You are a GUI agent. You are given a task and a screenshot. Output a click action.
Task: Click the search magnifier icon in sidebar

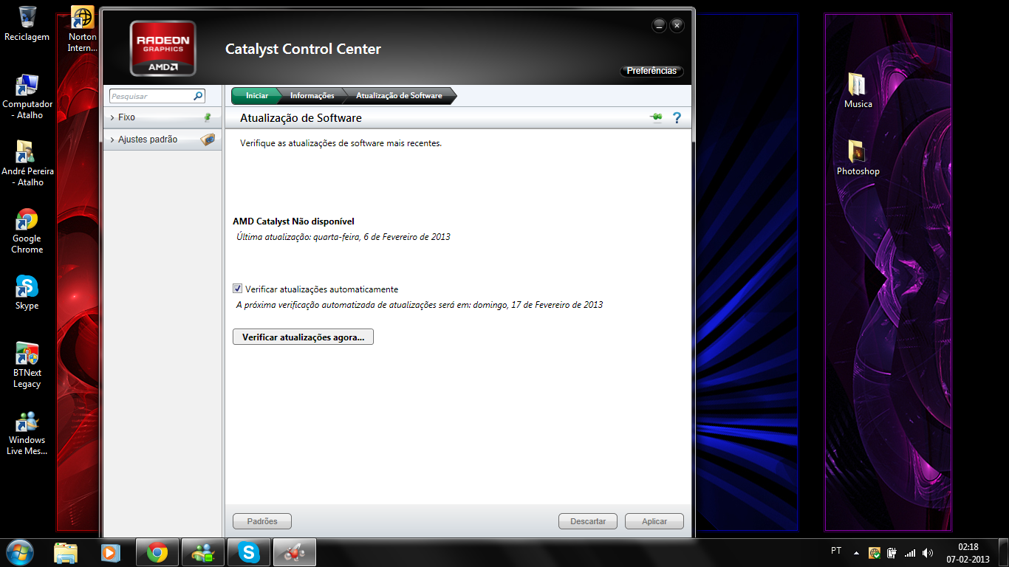[198, 96]
